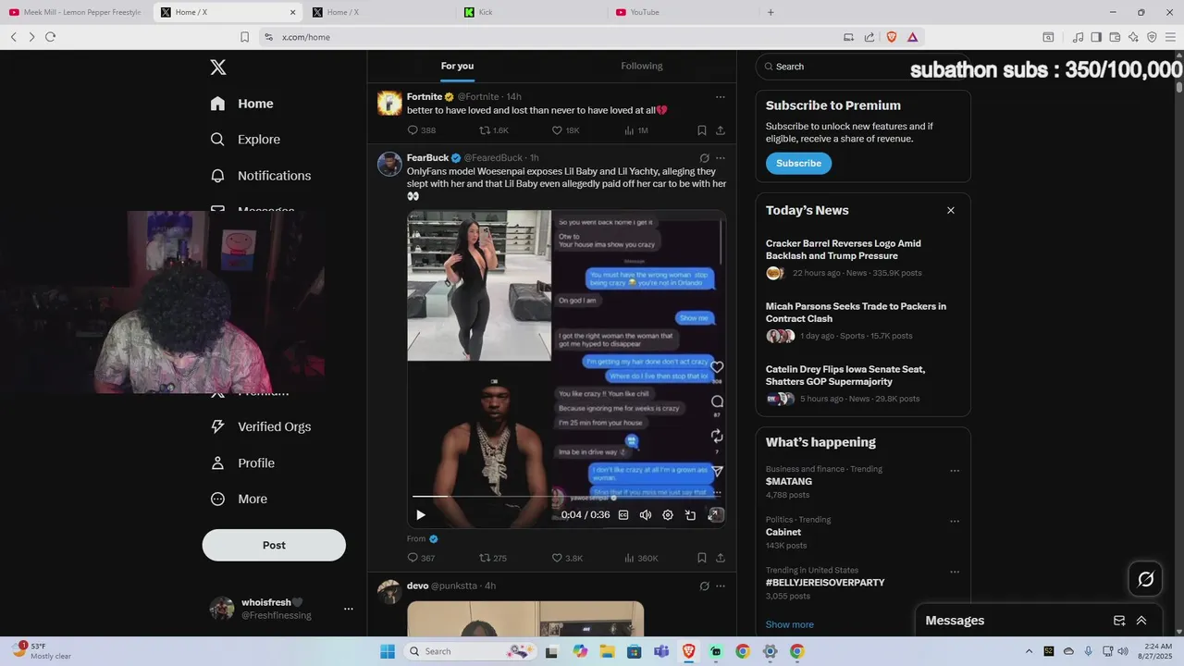Open options for the $MATANG trend

pos(955,471)
